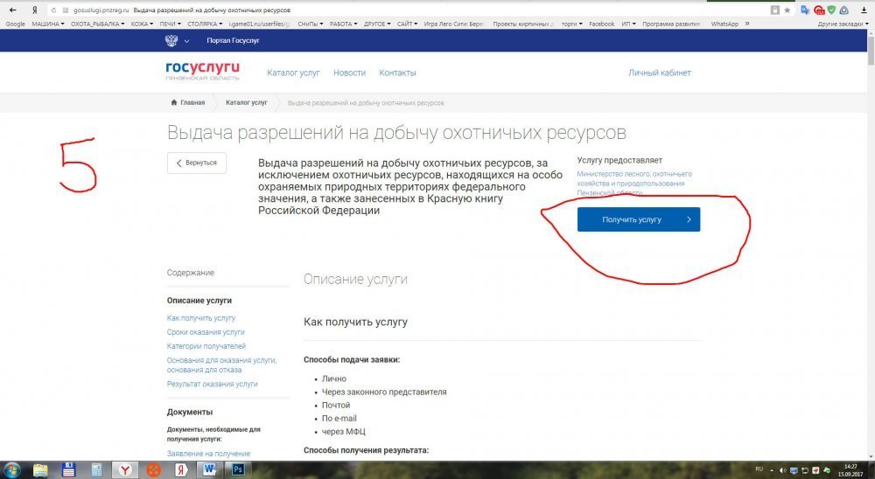The width and height of the screenshot is (875, 479).
Task: Click the Gosuslugi logo
Action: pyautogui.click(x=202, y=73)
